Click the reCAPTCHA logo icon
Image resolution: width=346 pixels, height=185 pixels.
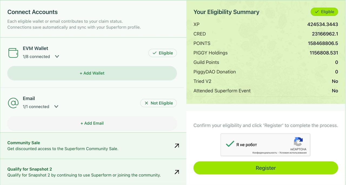click(x=298, y=142)
